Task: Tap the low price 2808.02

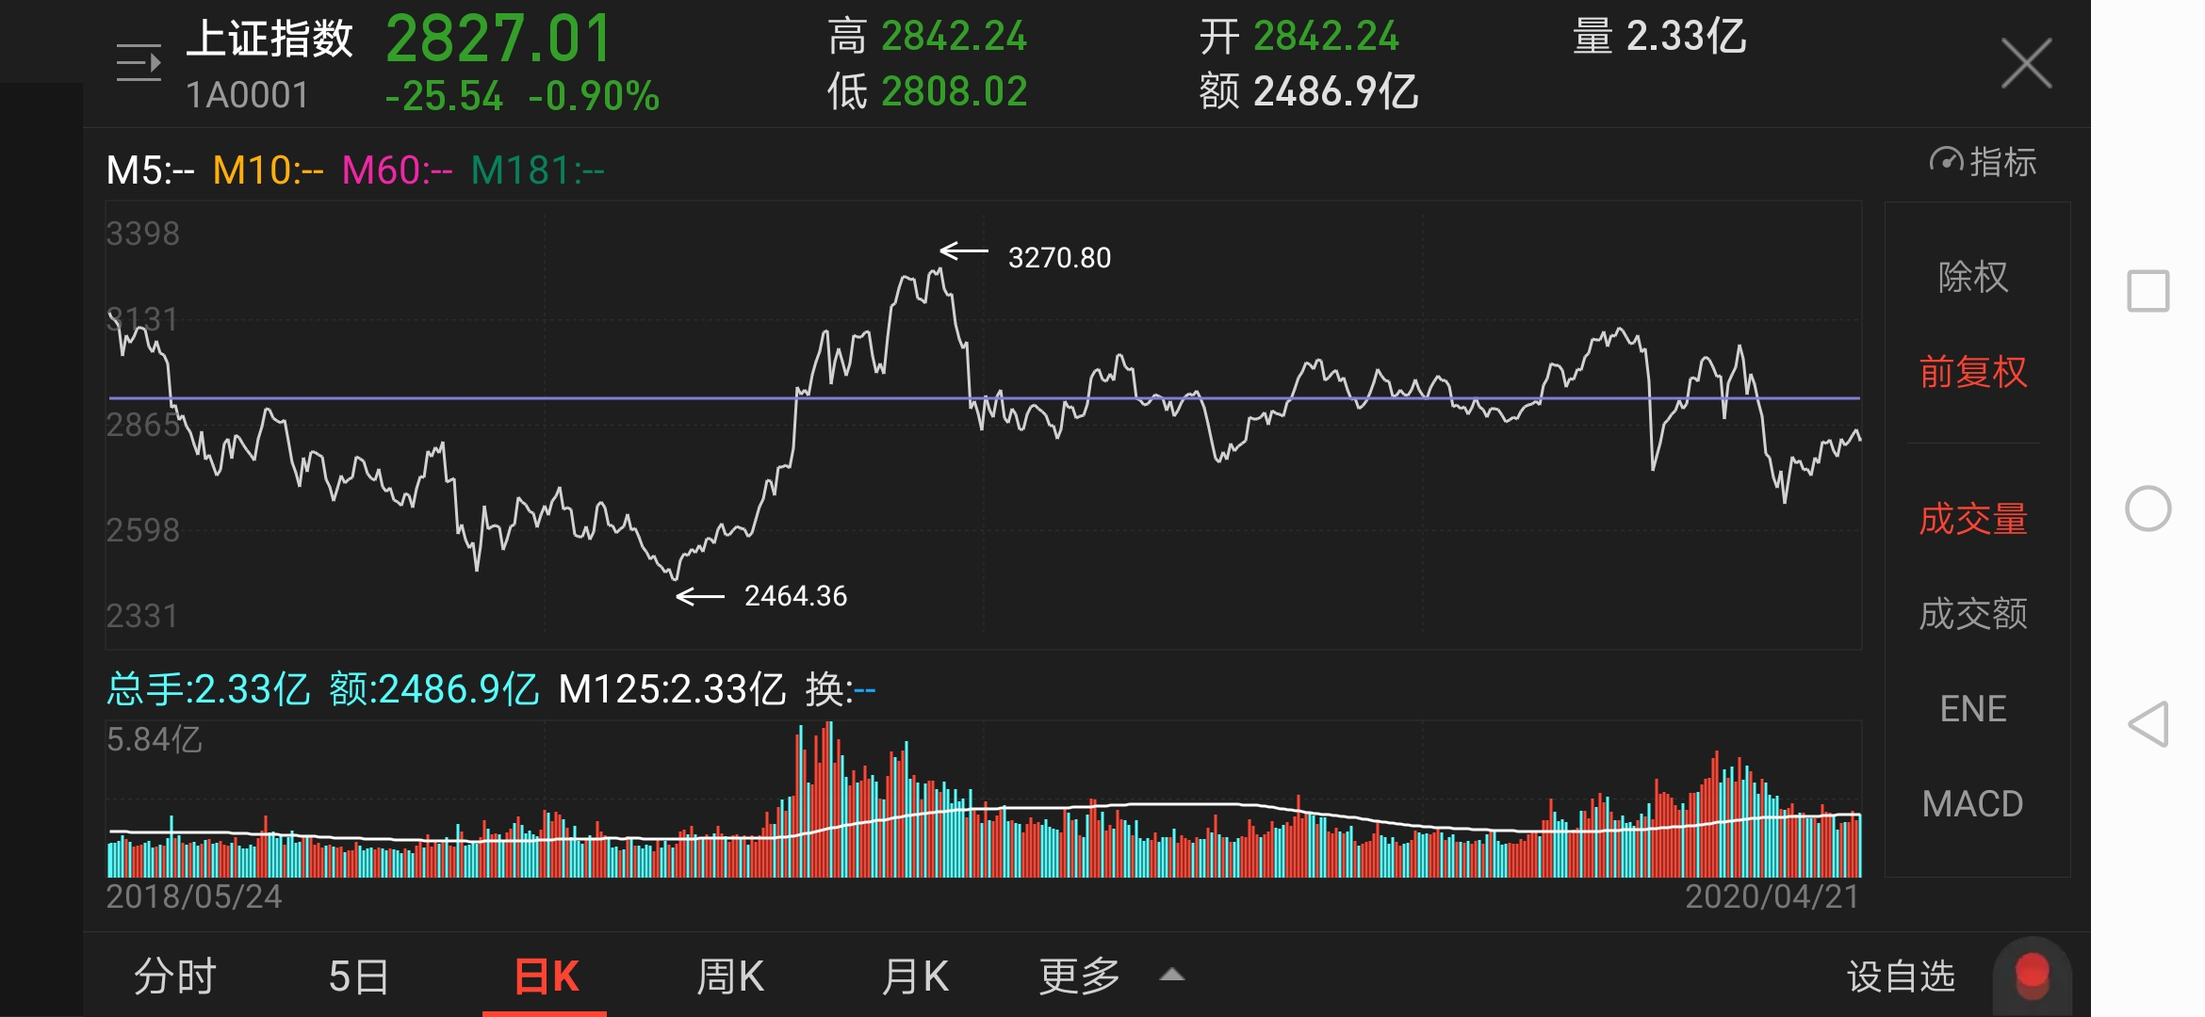Action: click(954, 91)
